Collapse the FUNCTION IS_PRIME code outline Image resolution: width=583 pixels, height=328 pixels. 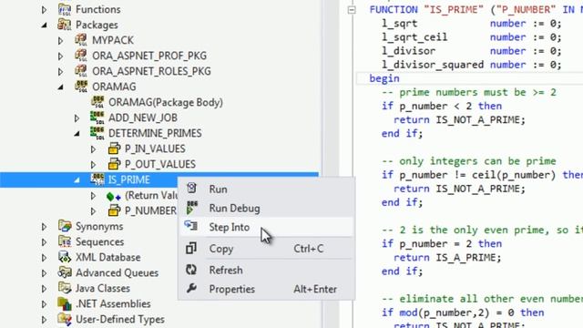352,10
